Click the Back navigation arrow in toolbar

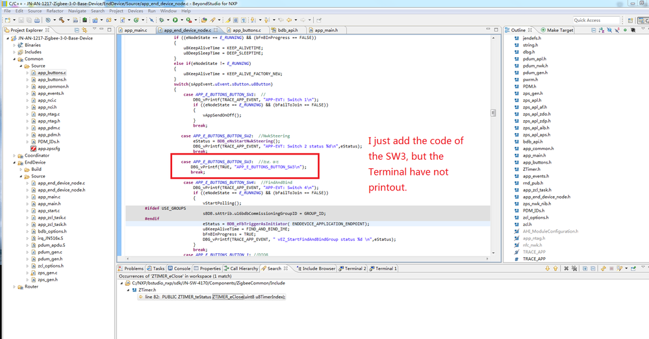coord(289,20)
